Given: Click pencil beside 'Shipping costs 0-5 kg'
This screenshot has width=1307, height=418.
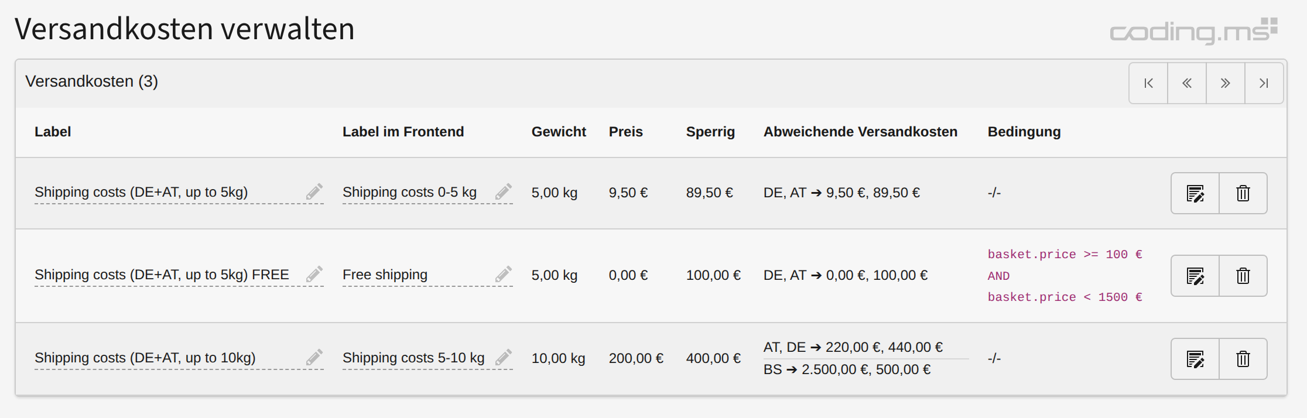Looking at the screenshot, I should coord(504,192).
